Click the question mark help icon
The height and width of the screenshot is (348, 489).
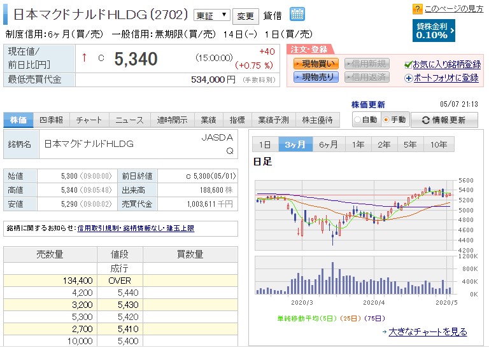click(x=417, y=9)
